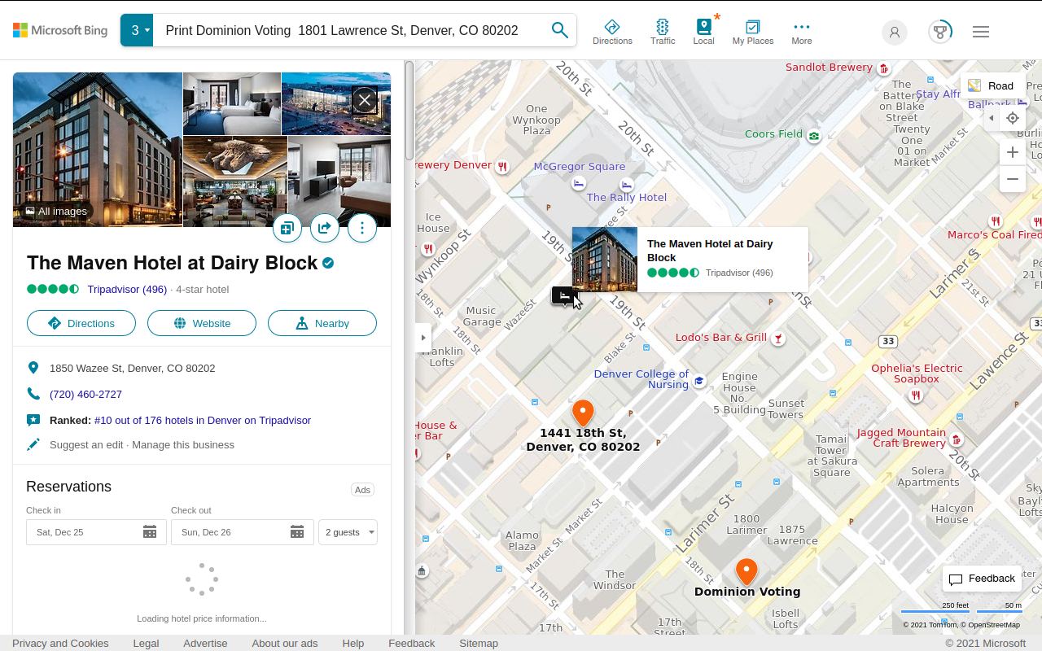Click Feedback link in footer
1042x651 pixels.
(x=412, y=643)
